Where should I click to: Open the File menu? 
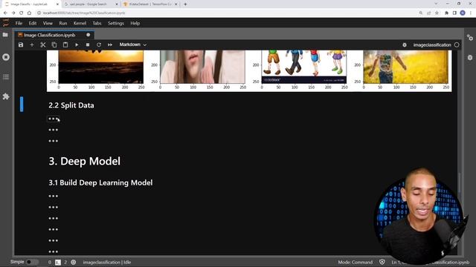(19, 23)
